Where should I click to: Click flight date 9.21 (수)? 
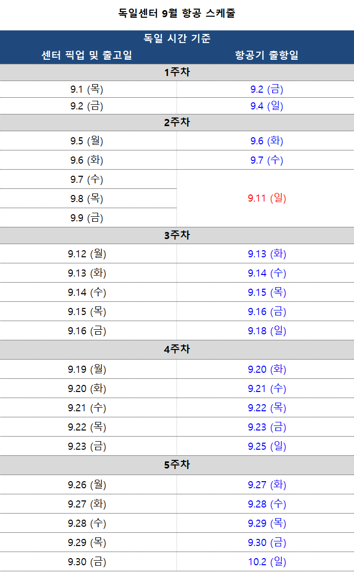click(x=267, y=388)
